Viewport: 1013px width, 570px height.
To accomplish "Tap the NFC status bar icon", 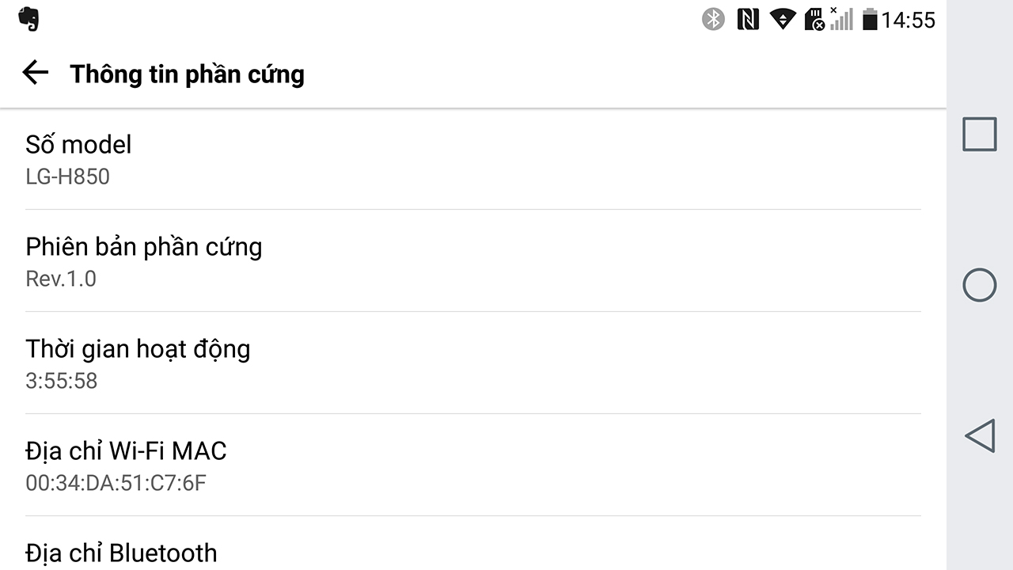I will click(x=747, y=19).
